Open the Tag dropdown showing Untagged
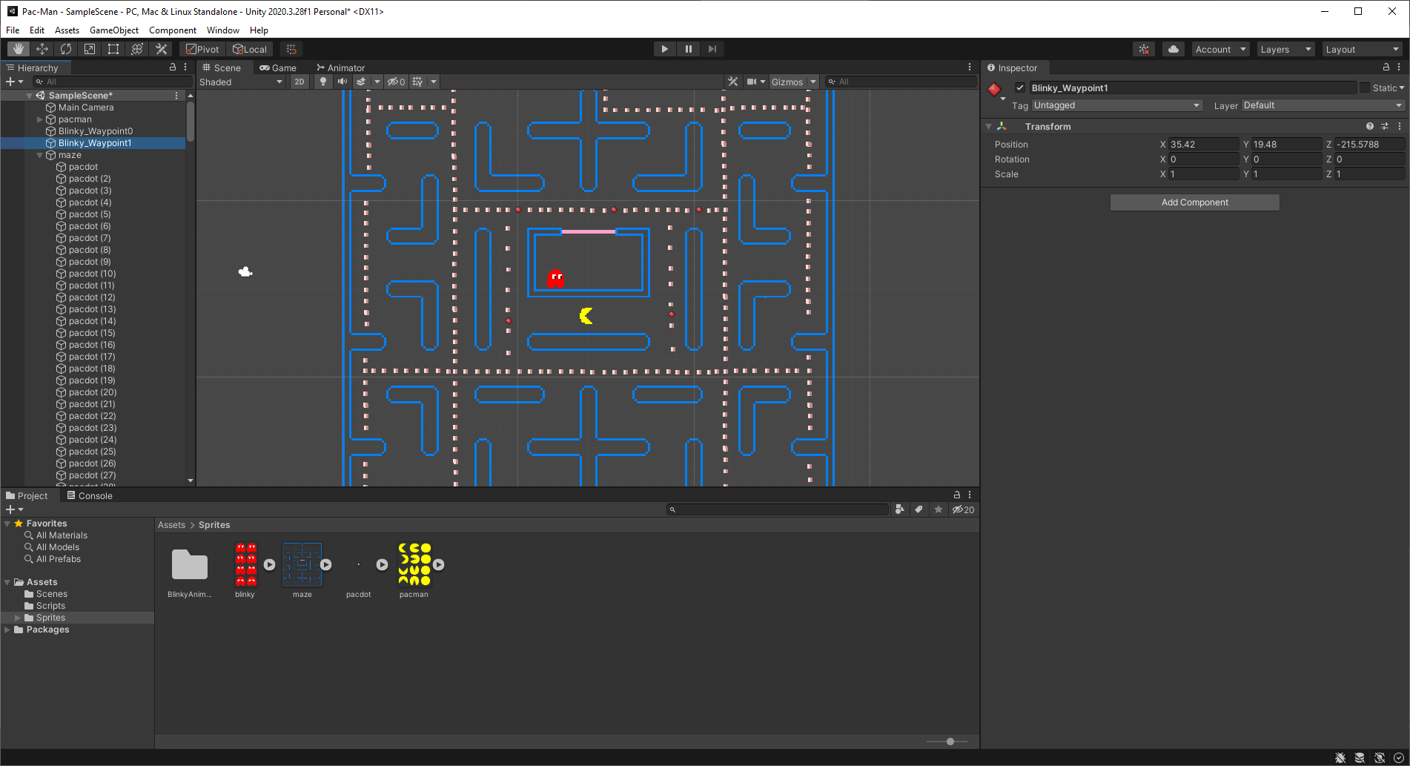This screenshot has height=766, width=1410. pos(1116,105)
